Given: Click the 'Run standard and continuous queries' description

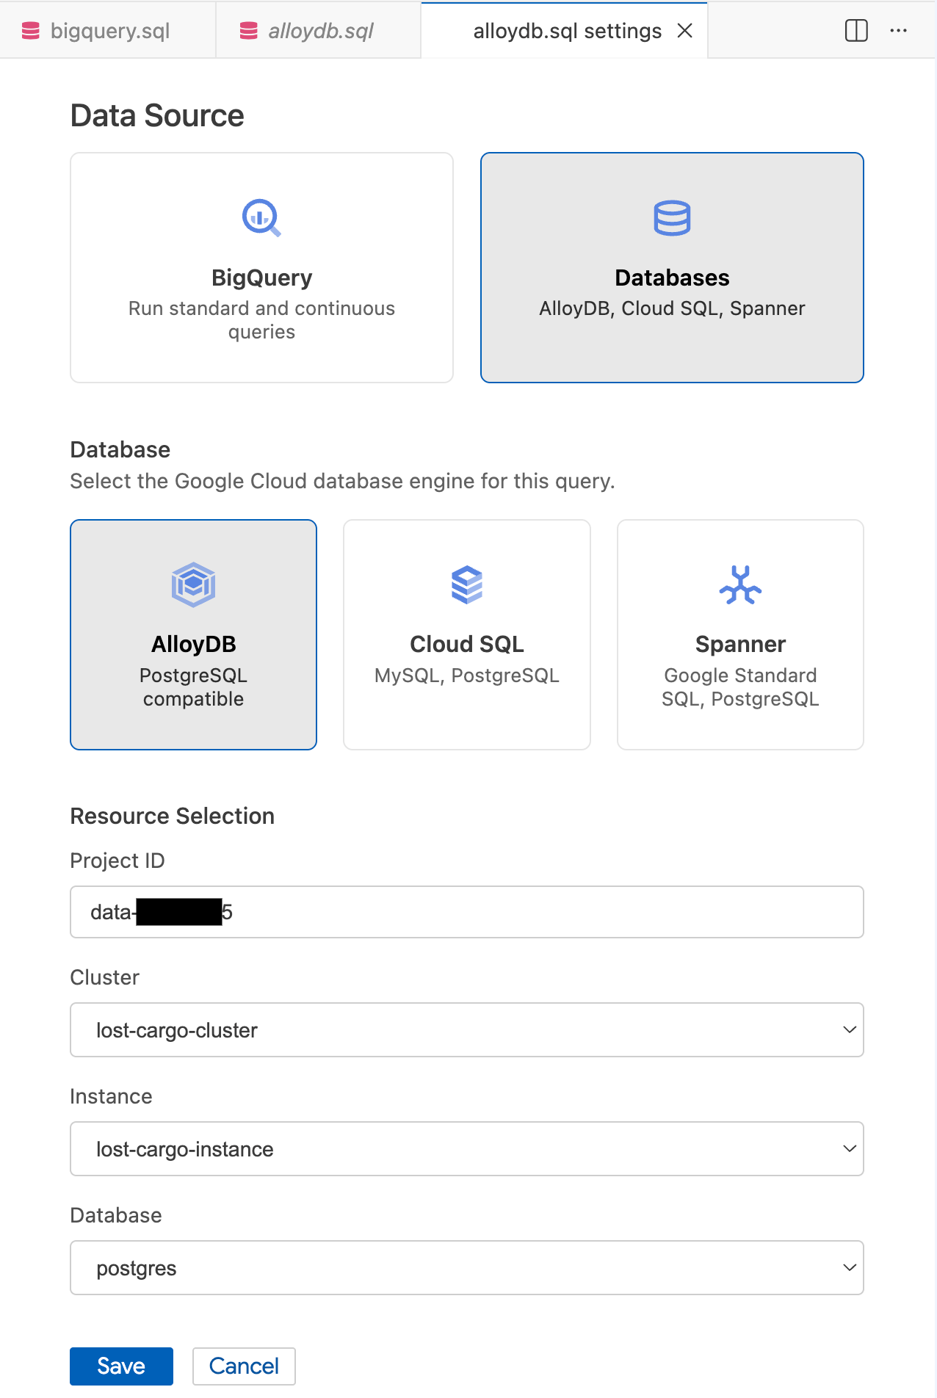Looking at the screenshot, I should coord(261,320).
